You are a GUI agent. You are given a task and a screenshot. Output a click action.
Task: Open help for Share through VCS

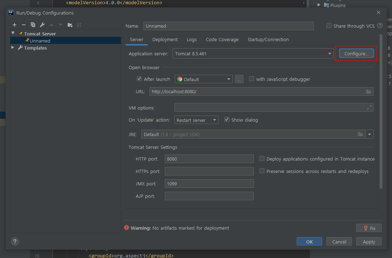380,26
